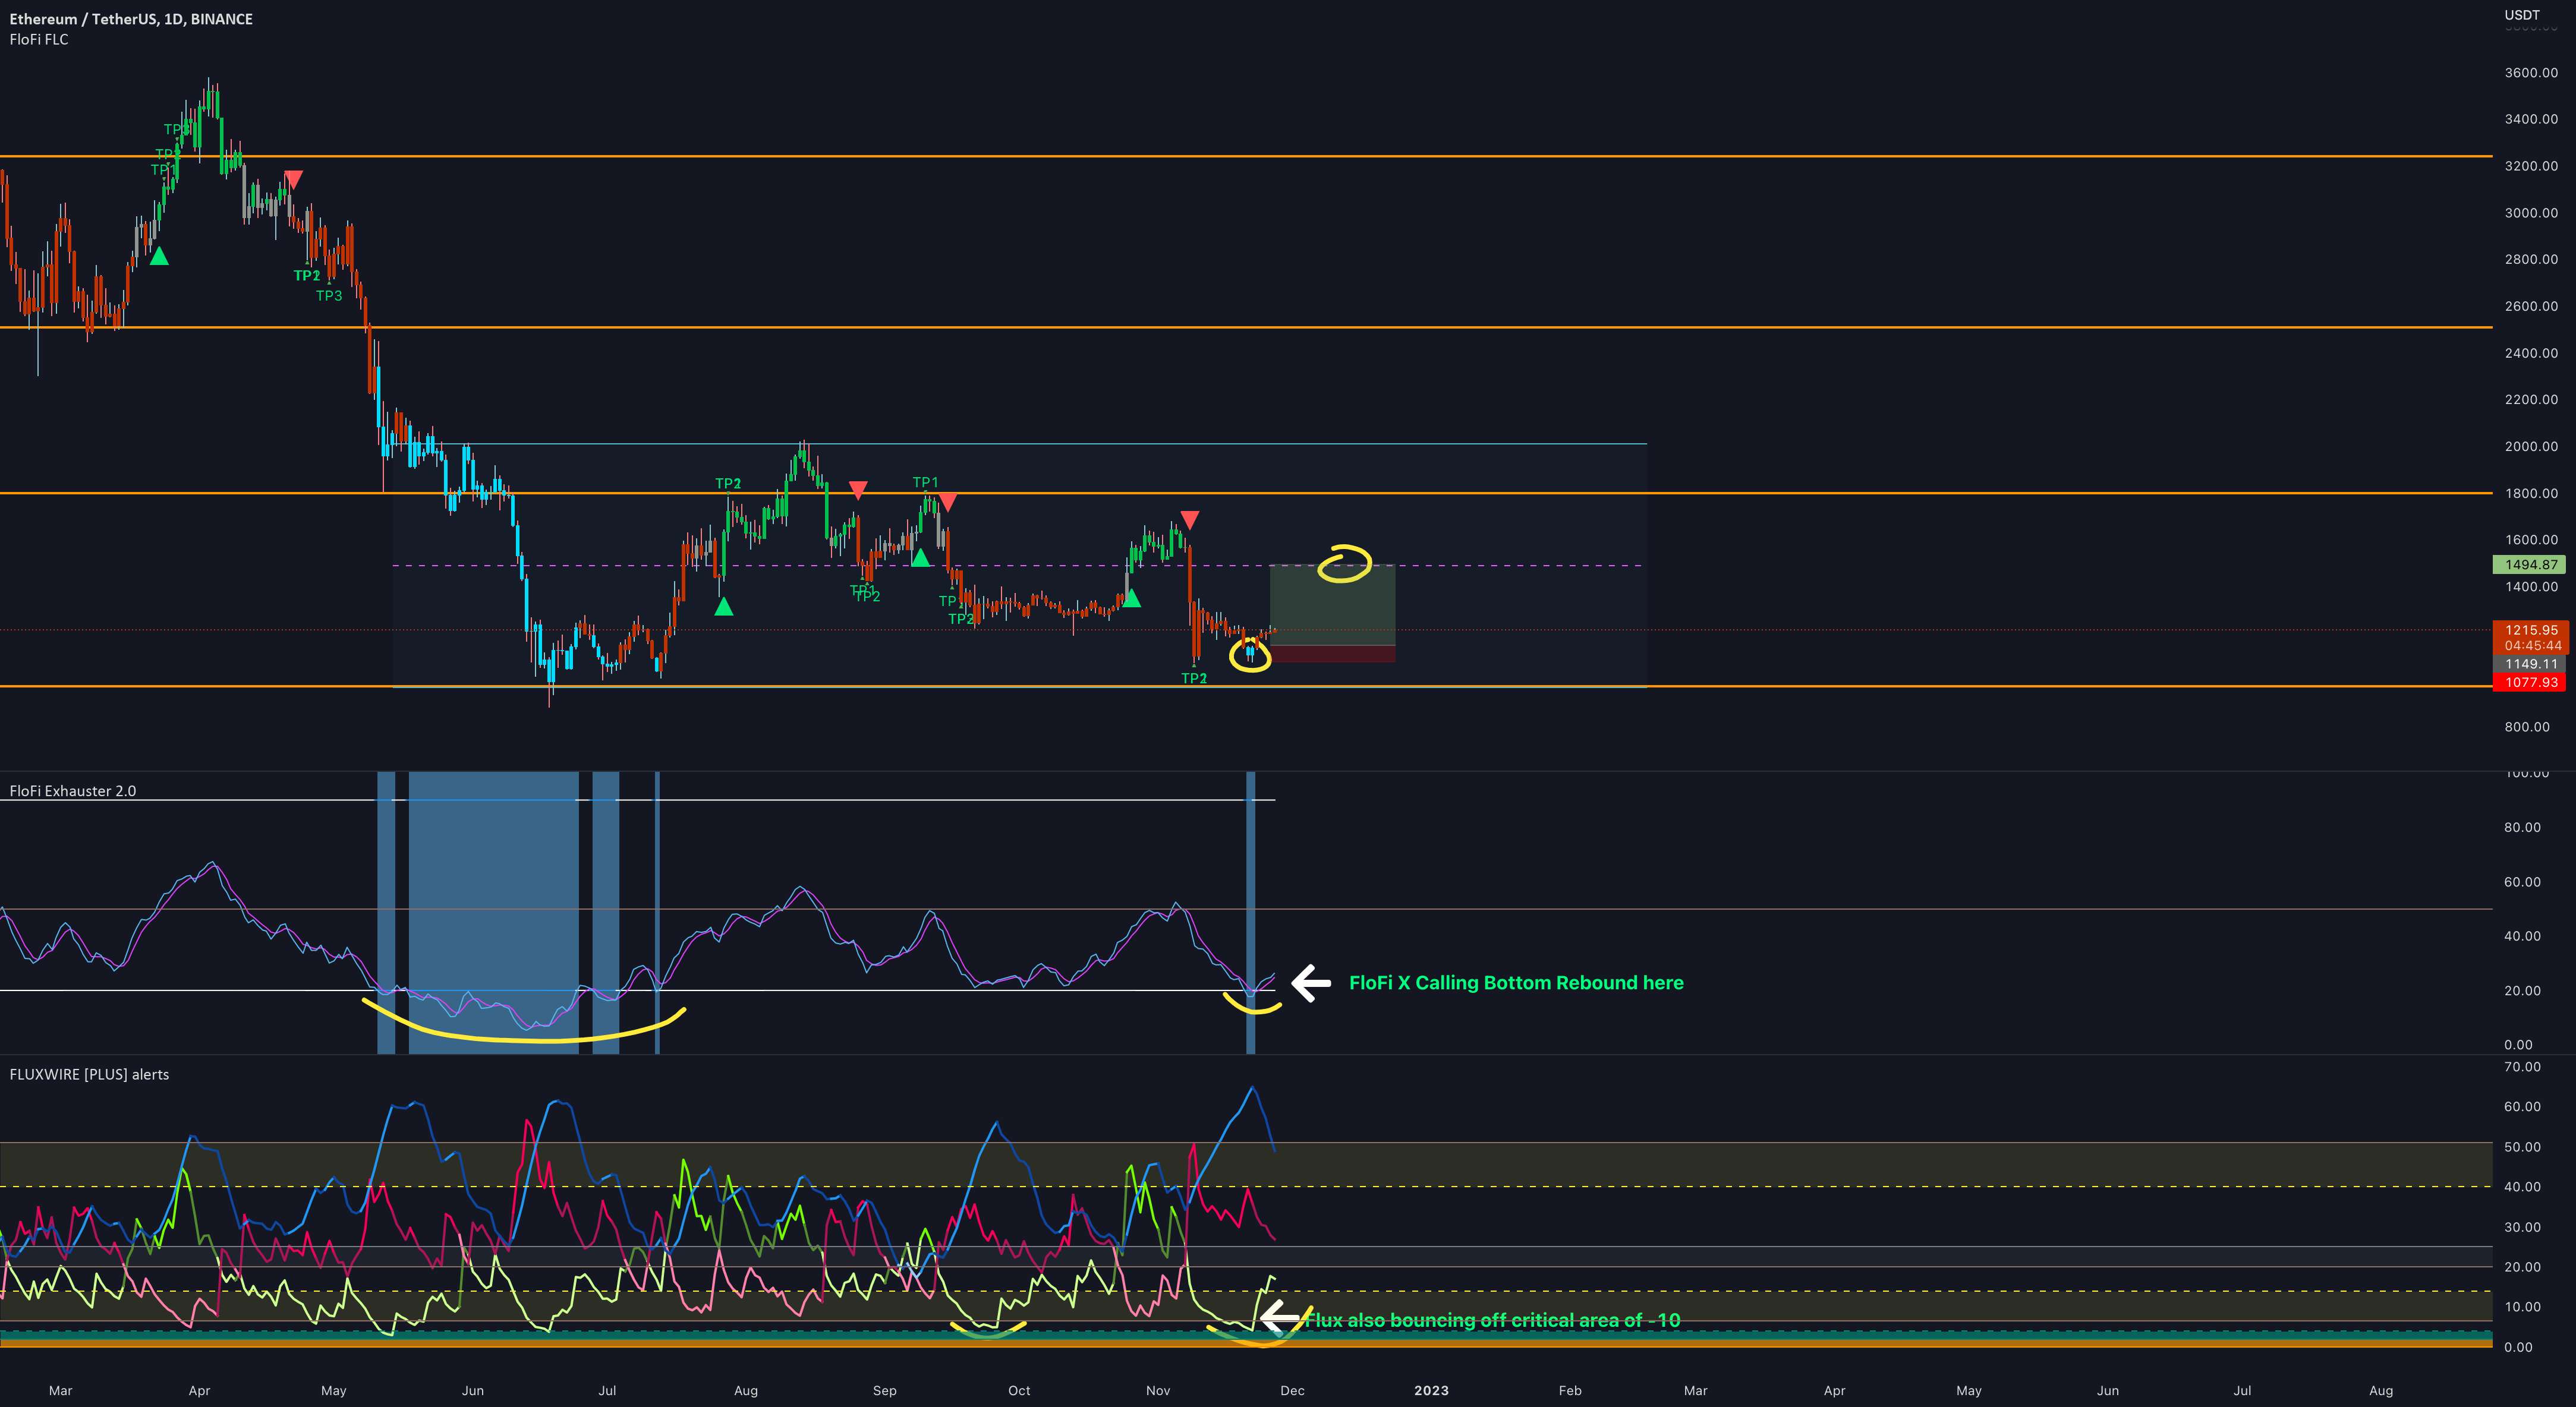The image size is (2576, 1407).
Task: Click the Nov label on the time axis
Action: click(1158, 1390)
